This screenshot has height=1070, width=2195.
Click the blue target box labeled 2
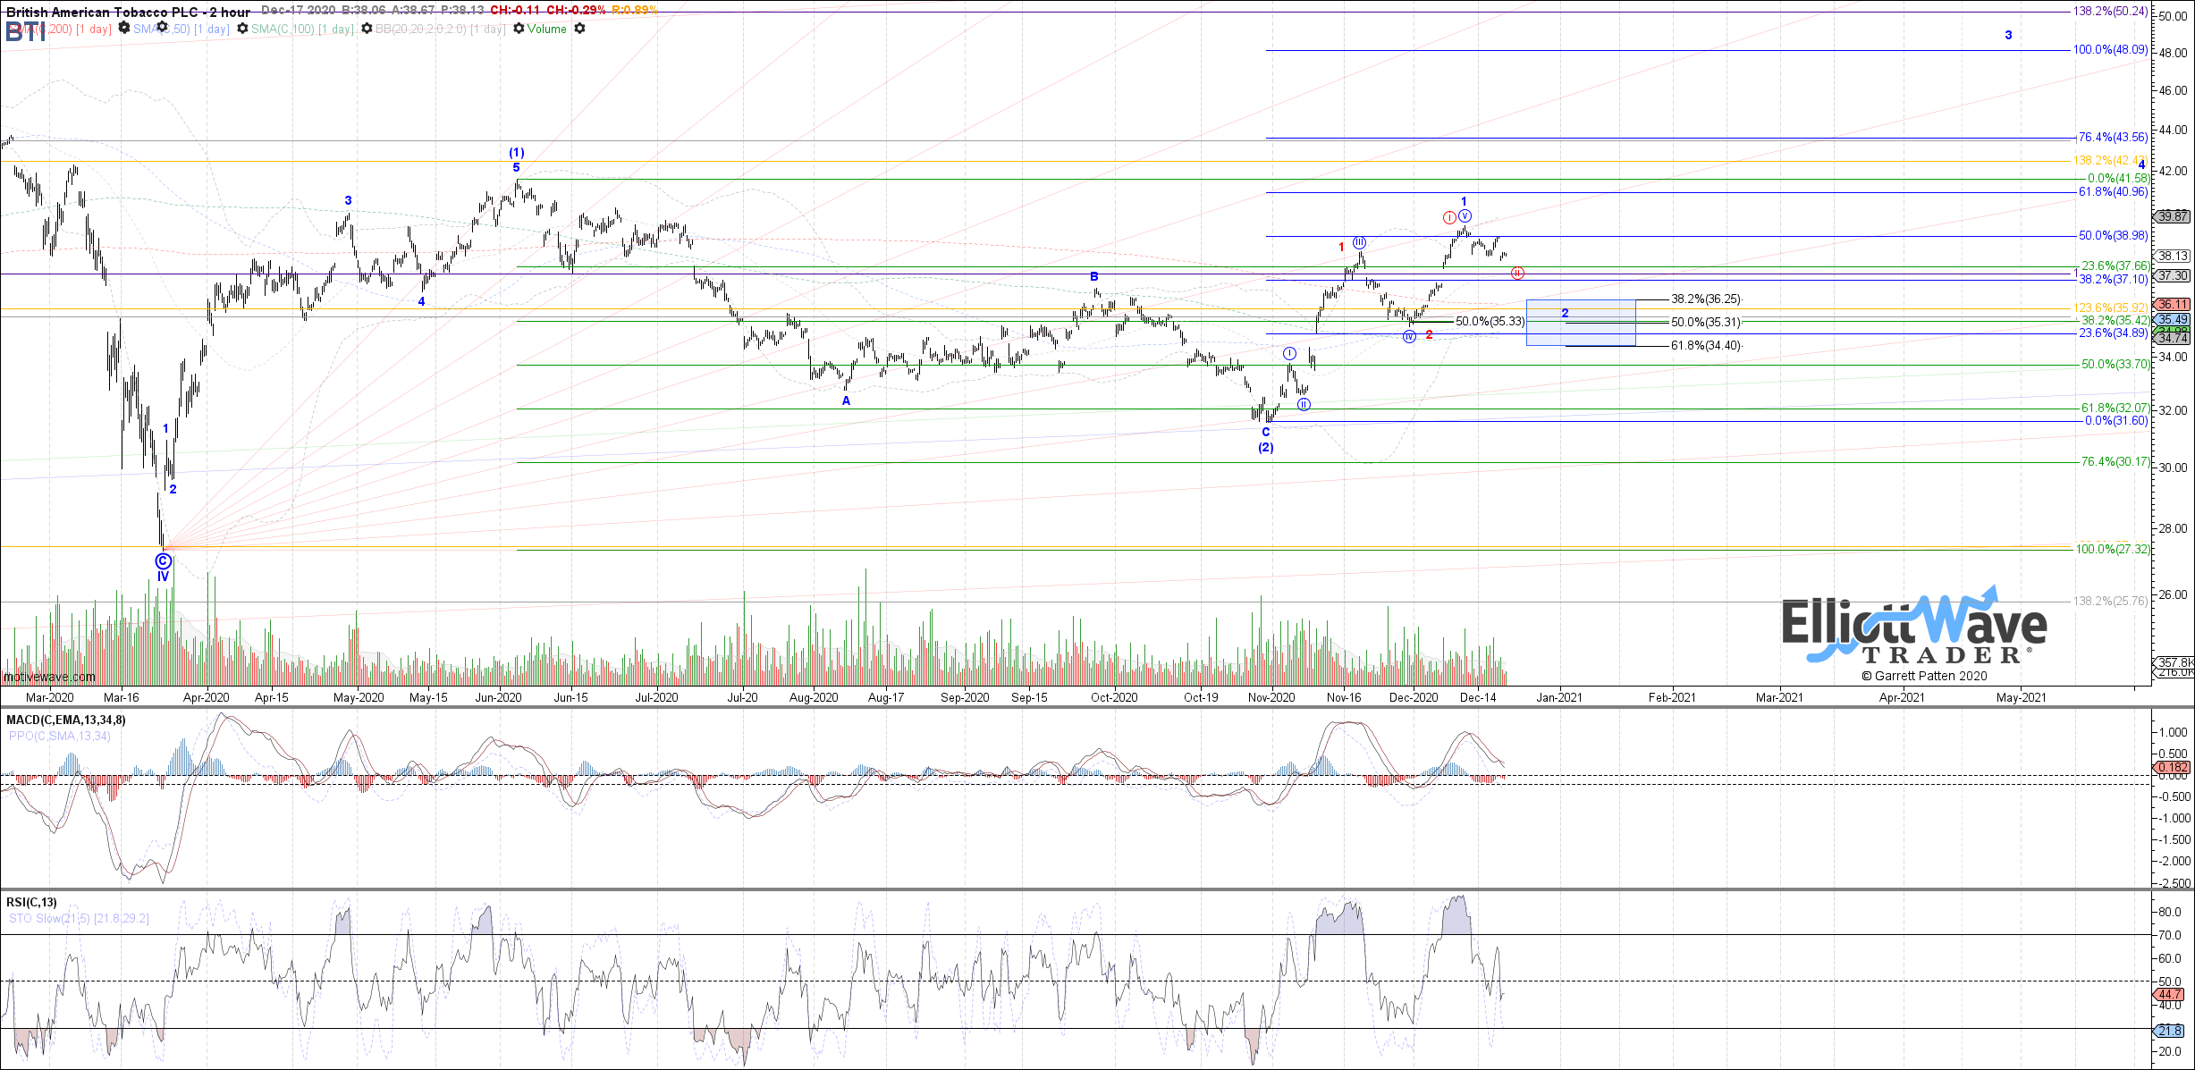tap(1581, 323)
